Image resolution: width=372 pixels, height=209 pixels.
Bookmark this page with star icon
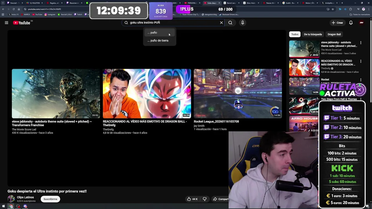click(x=333, y=9)
